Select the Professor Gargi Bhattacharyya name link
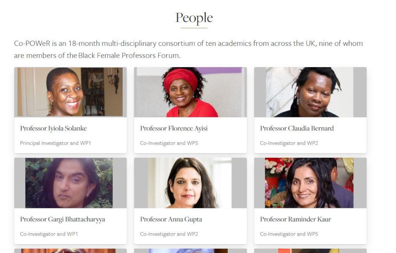The width and height of the screenshot is (396, 253). [x=63, y=219]
